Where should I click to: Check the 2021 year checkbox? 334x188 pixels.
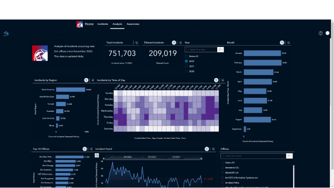[x=186, y=66]
